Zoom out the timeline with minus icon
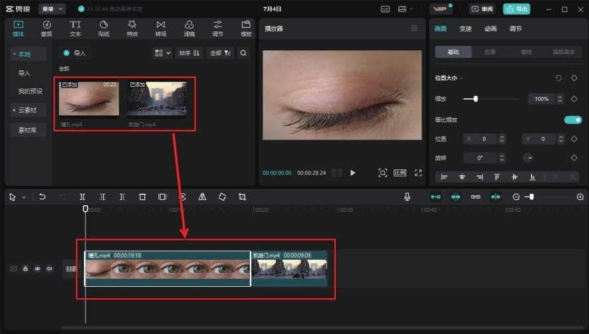This screenshot has height=334, width=589. (x=516, y=197)
